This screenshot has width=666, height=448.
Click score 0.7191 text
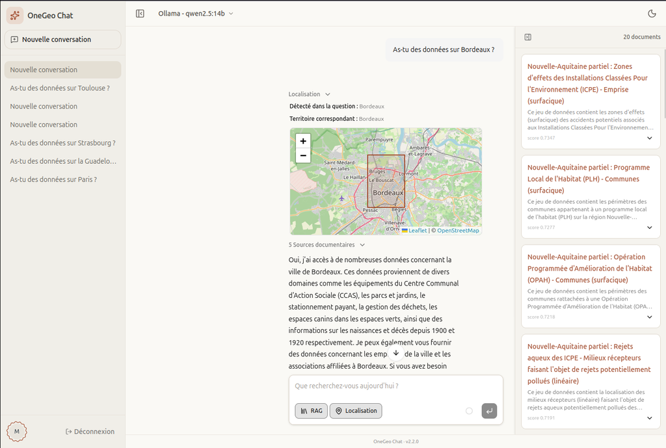coord(540,418)
